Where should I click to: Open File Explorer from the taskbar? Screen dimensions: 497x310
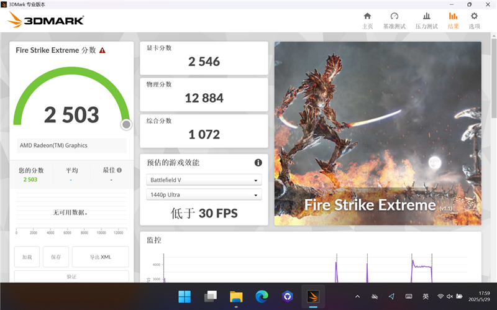pyautogui.click(x=236, y=297)
